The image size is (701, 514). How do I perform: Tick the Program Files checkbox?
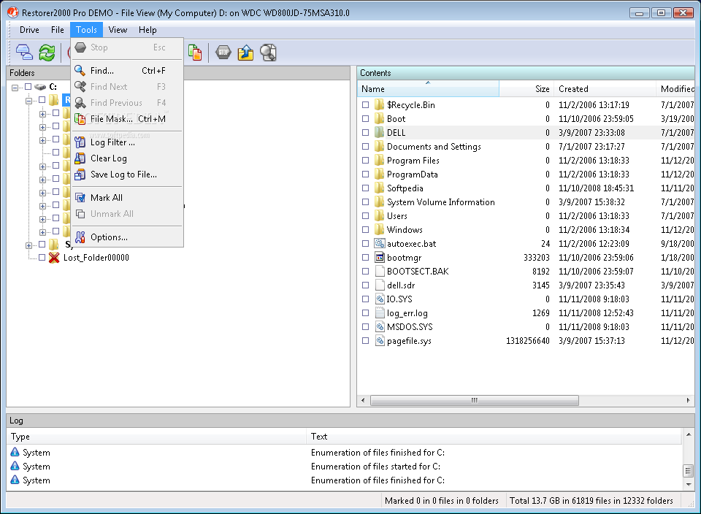tap(366, 160)
